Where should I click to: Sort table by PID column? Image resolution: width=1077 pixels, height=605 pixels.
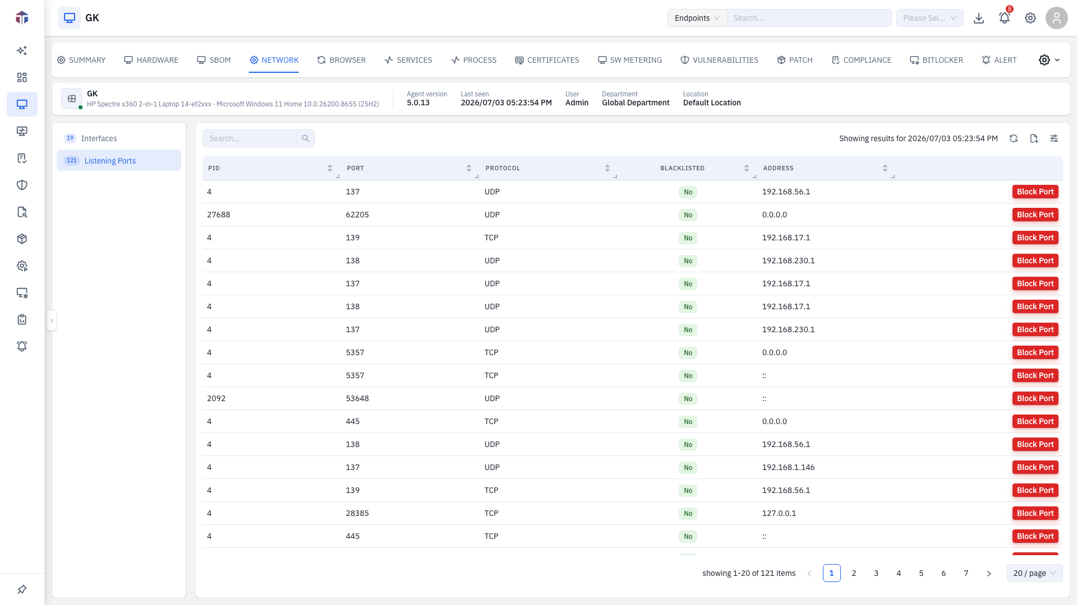[330, 168]
